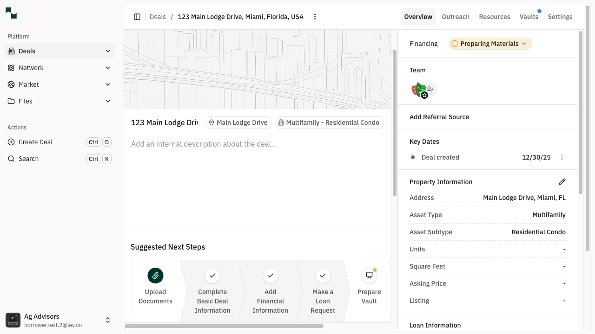The height and width of the screenshot is (334, 595).
Task: Expand the Files section chevron
Action: coord(108,101)
